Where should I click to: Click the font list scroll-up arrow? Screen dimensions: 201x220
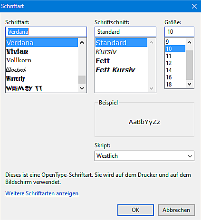[x=82, y=42]
